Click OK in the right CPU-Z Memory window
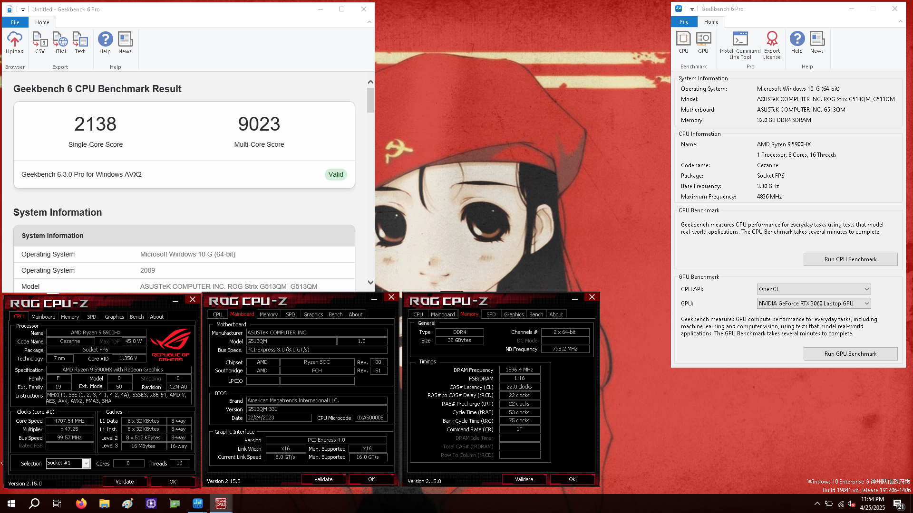Viewport: 913px width, 513px height. 572,479
